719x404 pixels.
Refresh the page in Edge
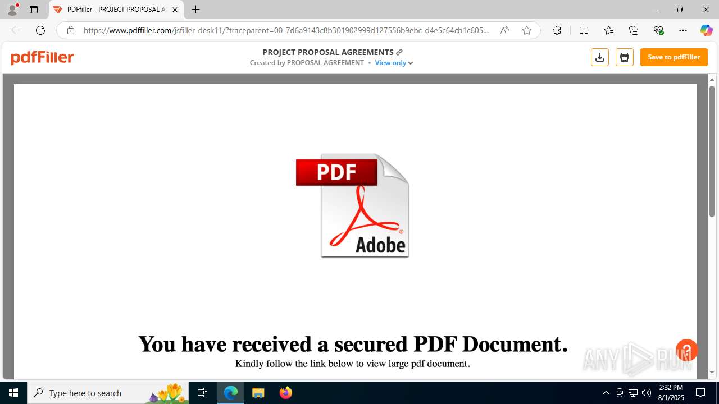tap(40, 30)
